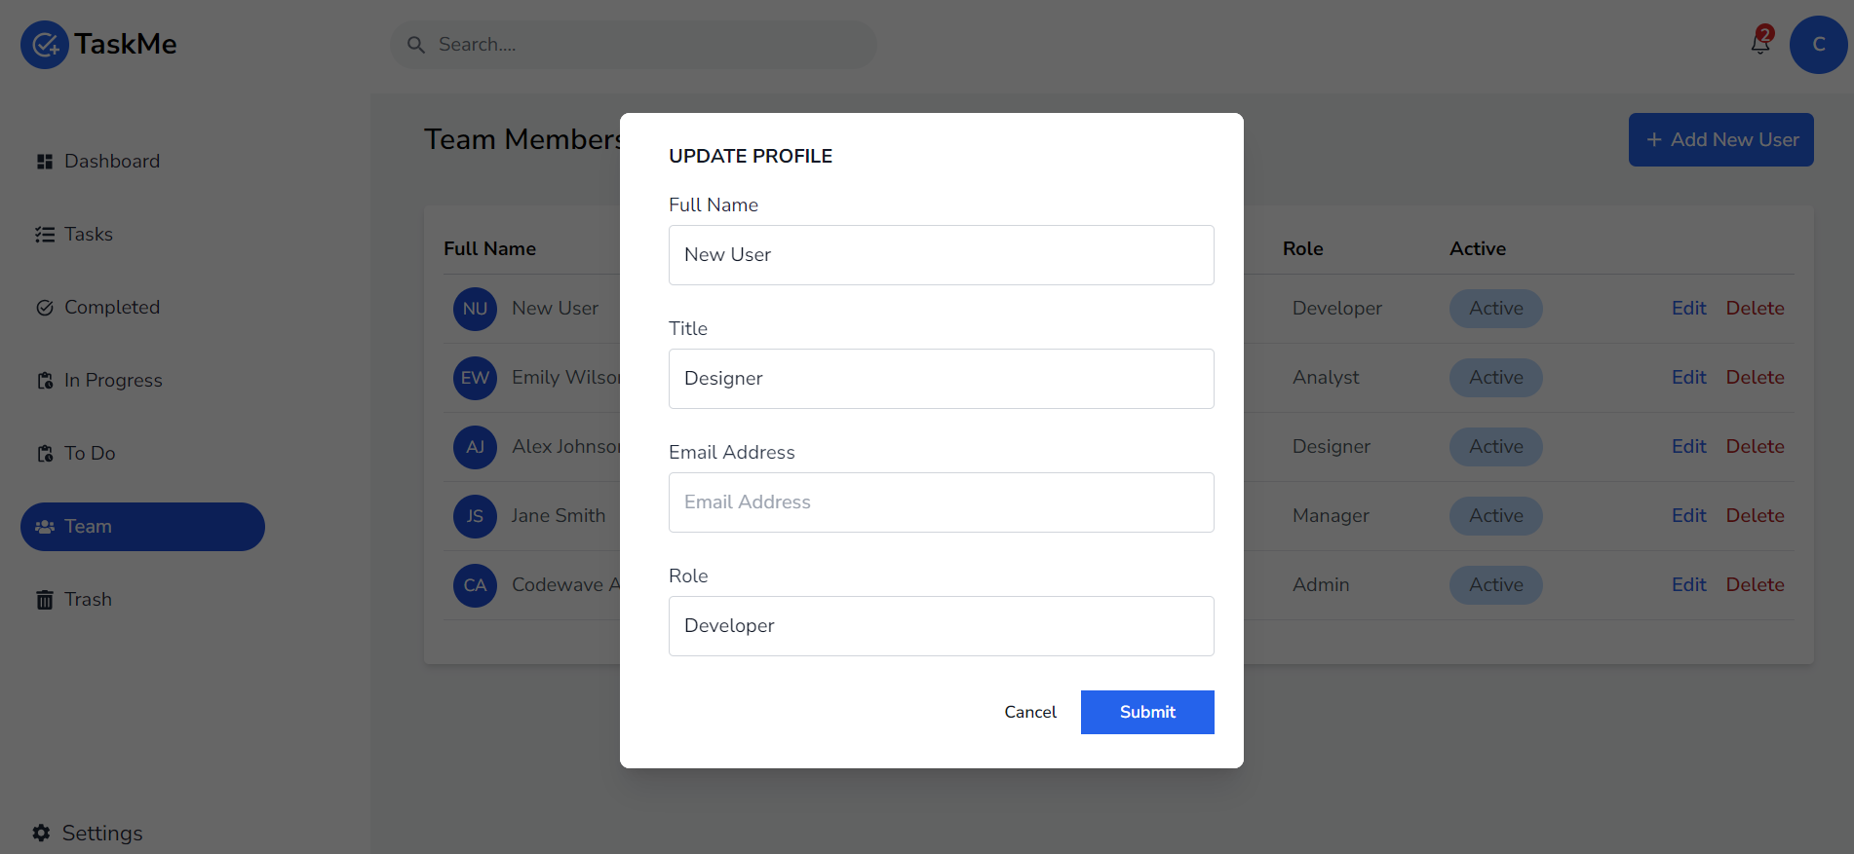The height and width of the screenshot is (854, 1854).
Task: Click the Dashboard grid icon
Action: pyautogui.click(x=45, y=162)
